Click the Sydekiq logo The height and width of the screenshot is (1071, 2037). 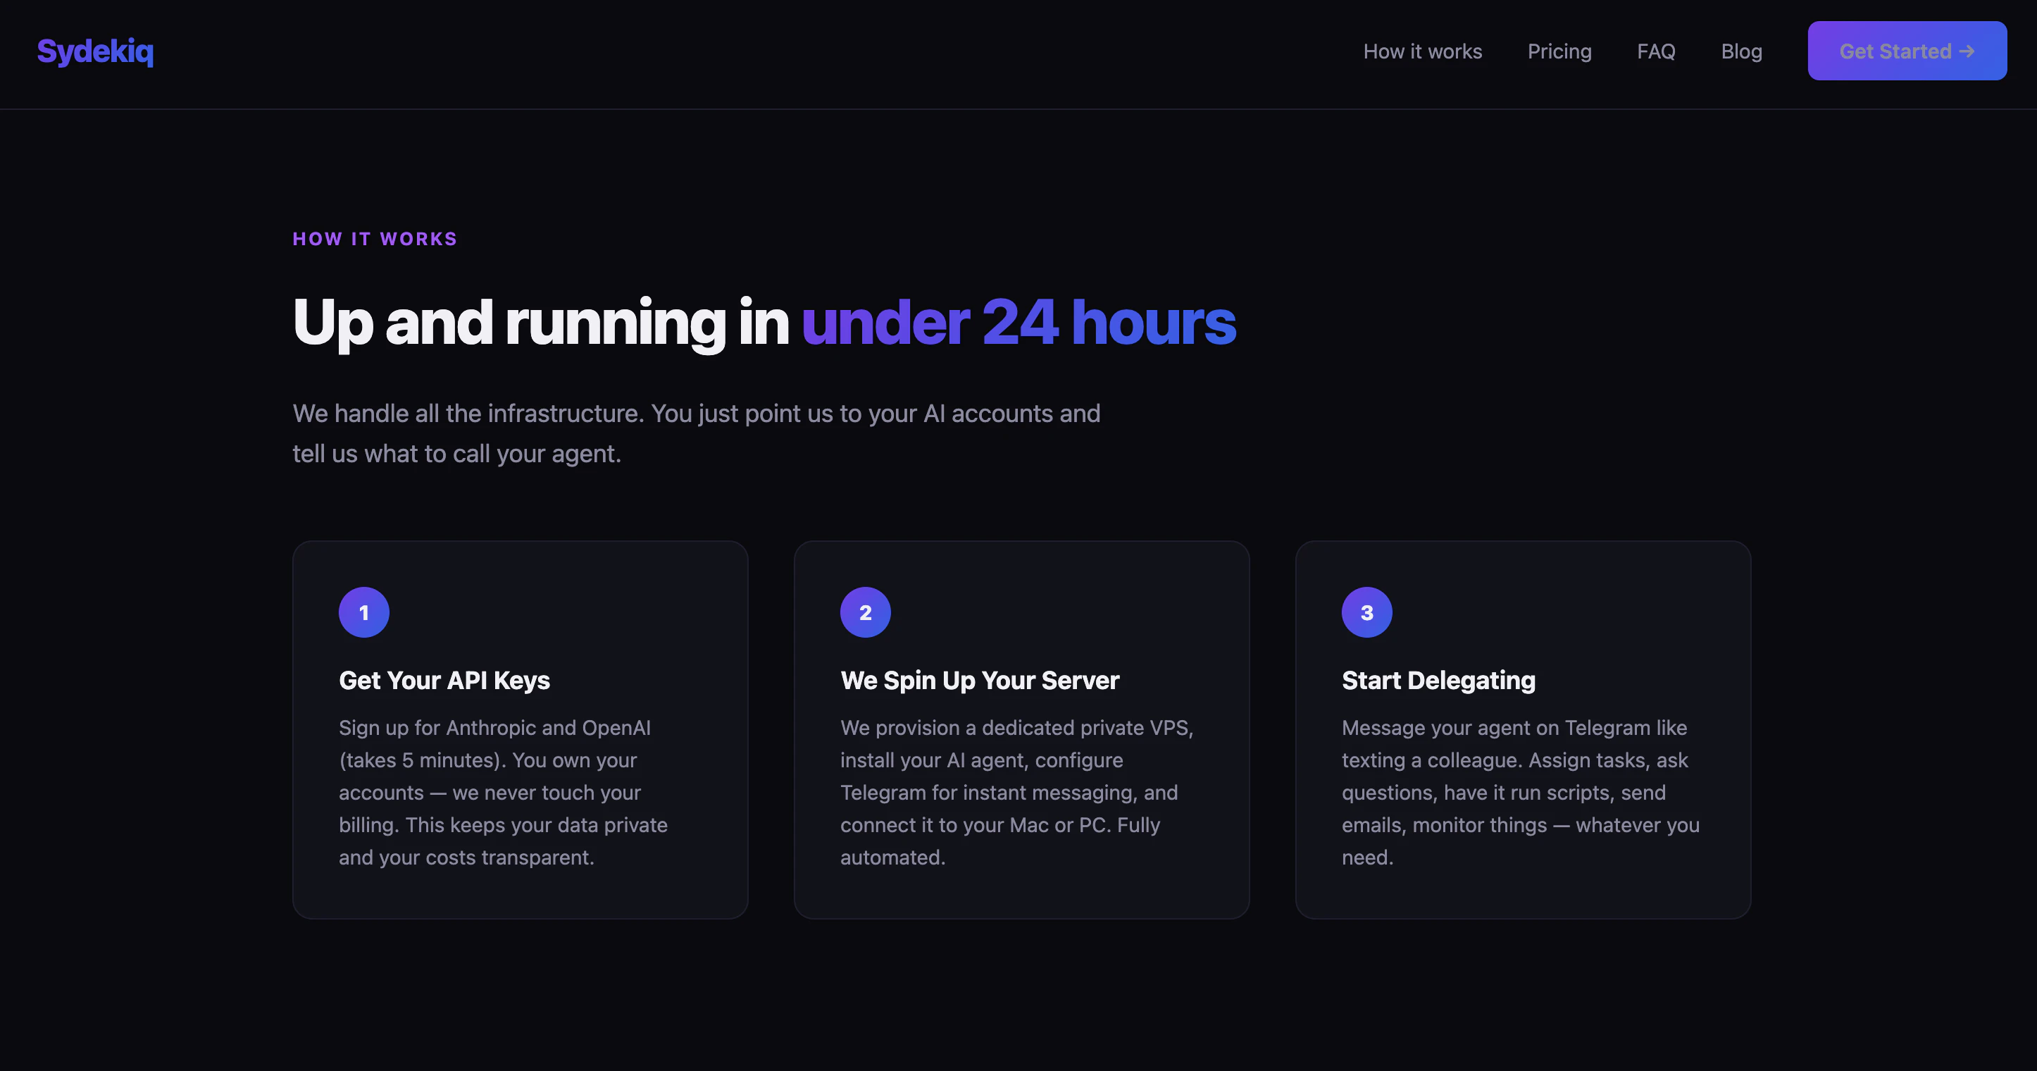(x=94, y=51)
